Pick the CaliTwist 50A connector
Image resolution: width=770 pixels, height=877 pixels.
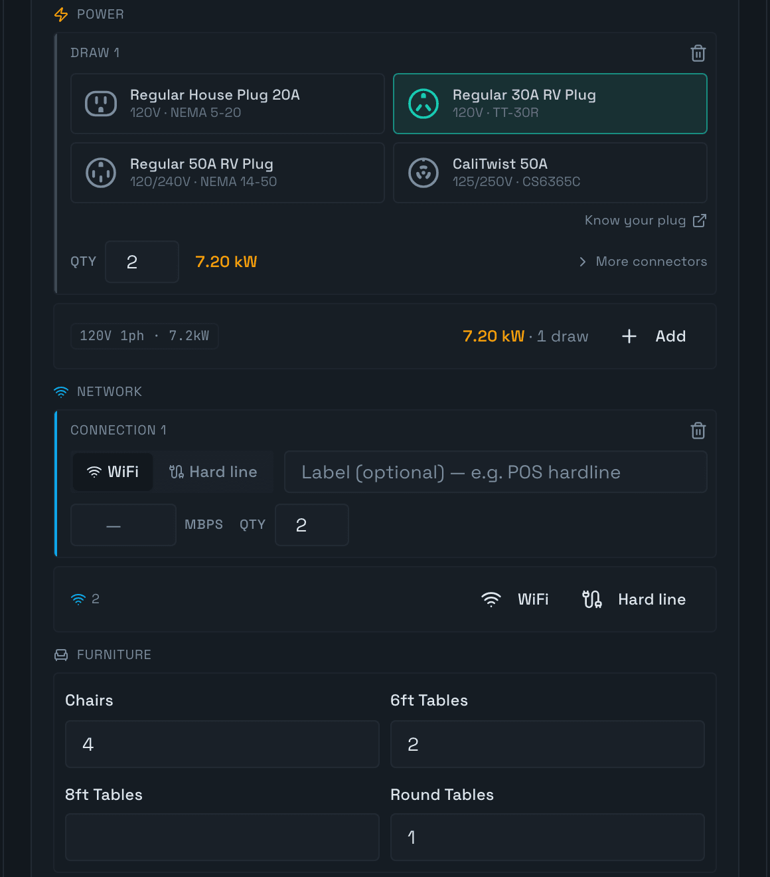tap(550, 173)
